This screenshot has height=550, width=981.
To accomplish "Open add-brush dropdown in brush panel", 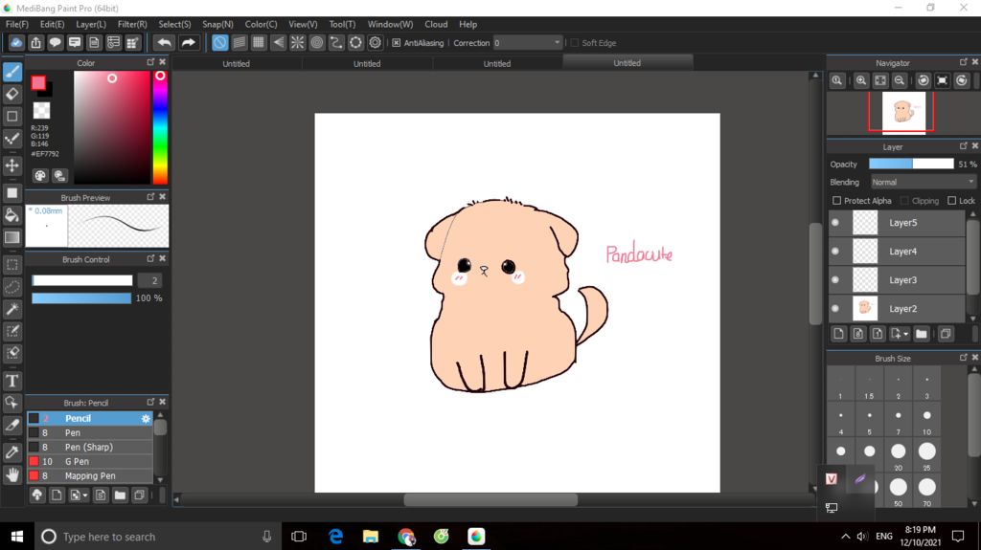I will 85,495.
